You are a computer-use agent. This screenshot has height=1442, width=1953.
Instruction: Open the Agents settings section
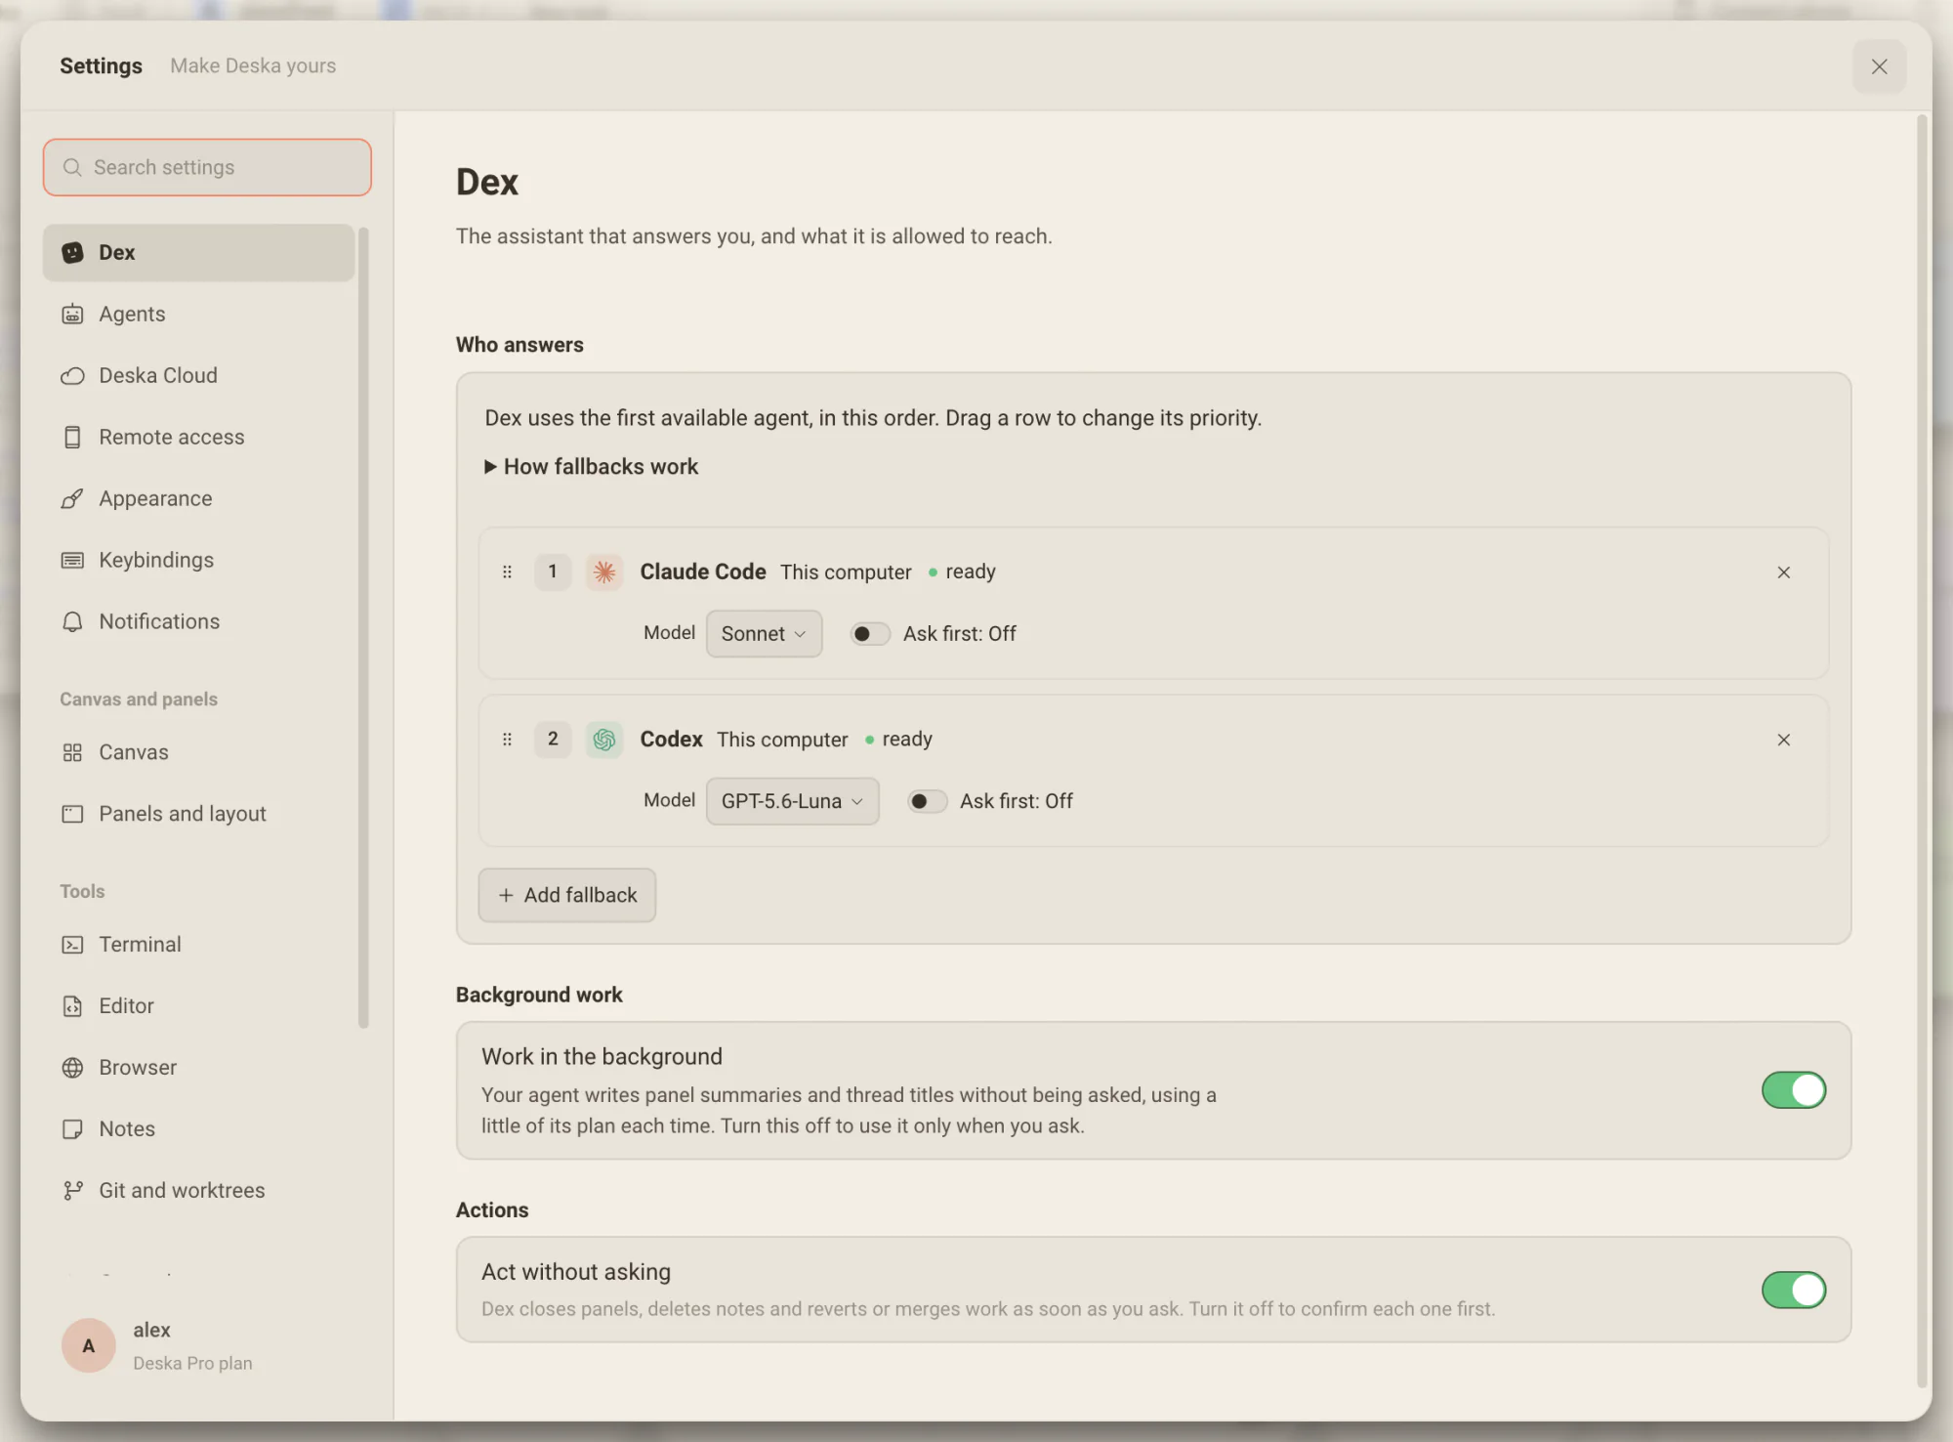coord(198,315)
